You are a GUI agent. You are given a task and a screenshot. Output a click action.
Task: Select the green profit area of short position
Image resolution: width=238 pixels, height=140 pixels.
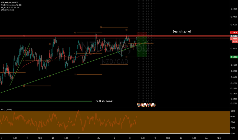coord(142,47)
